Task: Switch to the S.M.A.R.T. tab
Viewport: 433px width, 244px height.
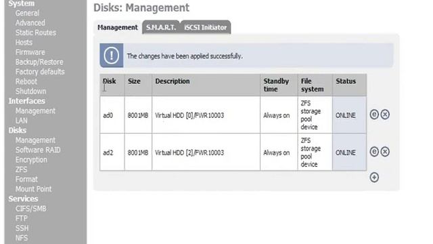Action: pos(161,27)
